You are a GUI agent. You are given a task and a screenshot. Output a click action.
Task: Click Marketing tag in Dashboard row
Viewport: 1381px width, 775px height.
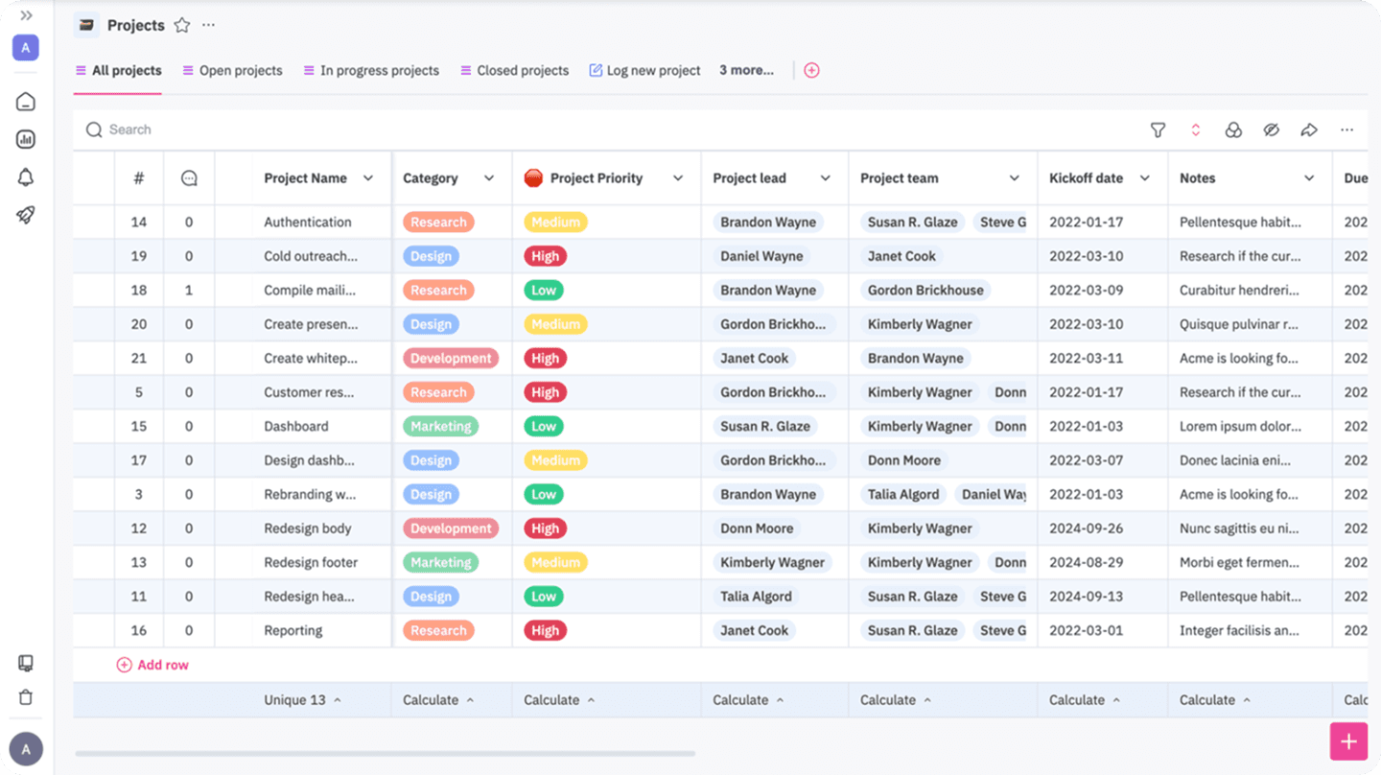(x=441, y=427)
